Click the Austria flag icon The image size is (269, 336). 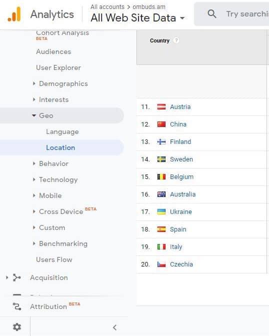[161, 106]
